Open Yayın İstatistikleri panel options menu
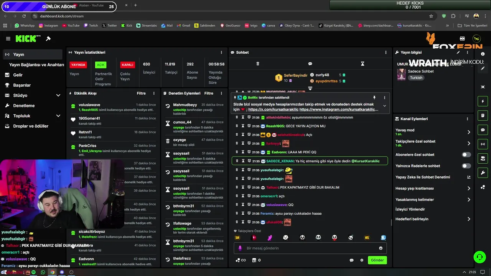 coord(221,53)
